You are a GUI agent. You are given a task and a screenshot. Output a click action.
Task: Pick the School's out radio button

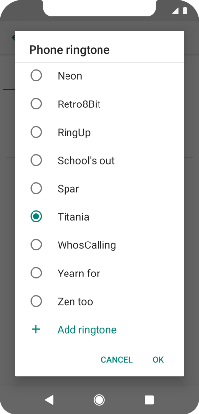click(x=36, y=160)
